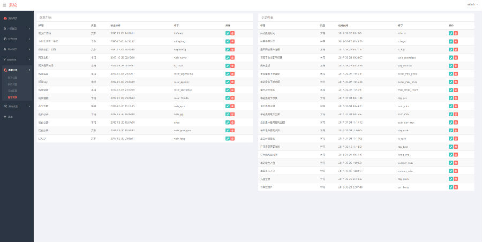Delete the reg_push row
This screenshot has height=242, width=482.
click(456, 179)
